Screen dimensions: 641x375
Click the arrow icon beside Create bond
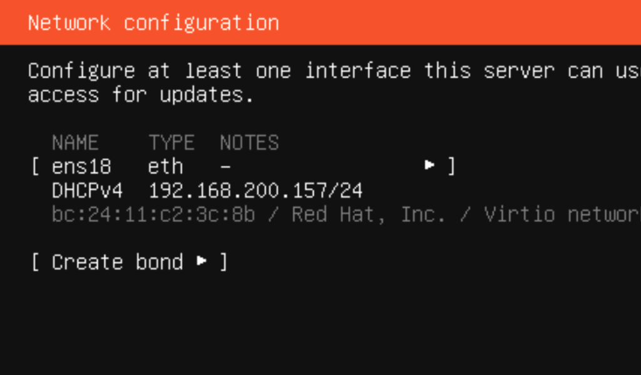[201, 261]
